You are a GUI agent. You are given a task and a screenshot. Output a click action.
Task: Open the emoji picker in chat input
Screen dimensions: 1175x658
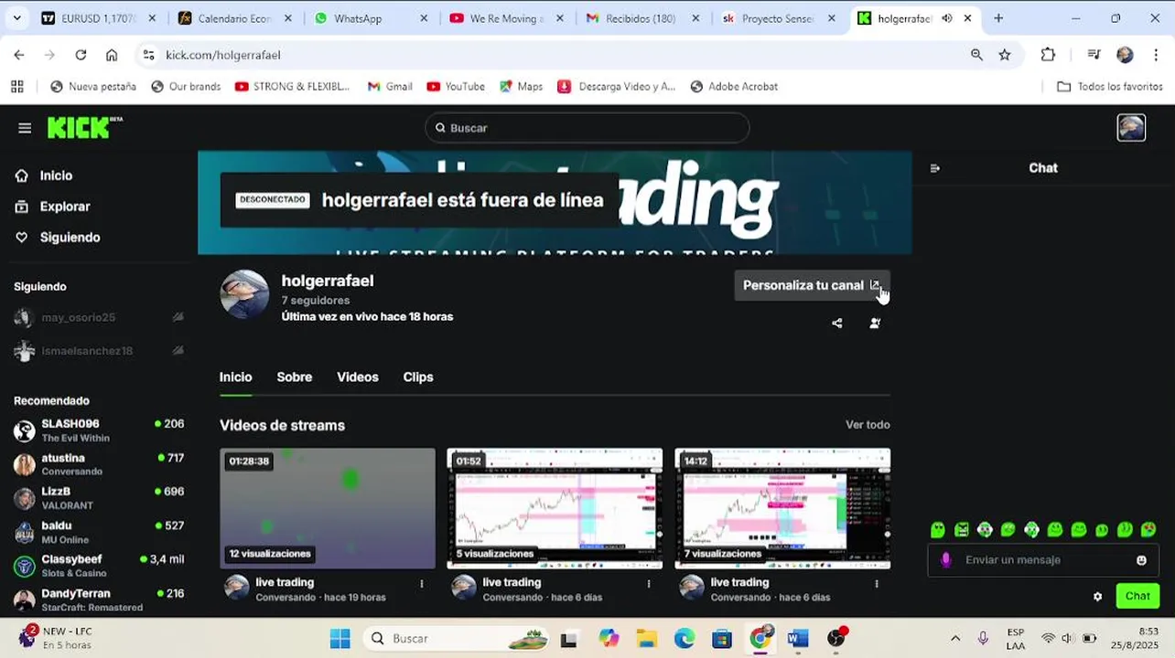point(1141,560)
